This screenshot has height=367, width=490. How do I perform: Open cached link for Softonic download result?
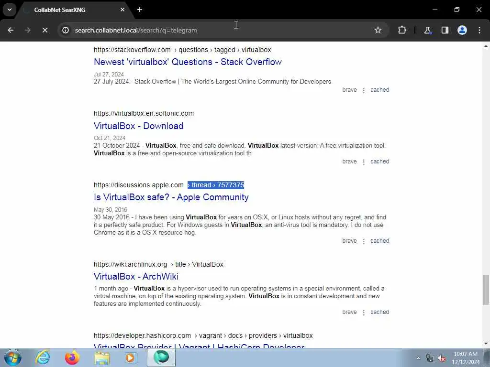point(379,162)
